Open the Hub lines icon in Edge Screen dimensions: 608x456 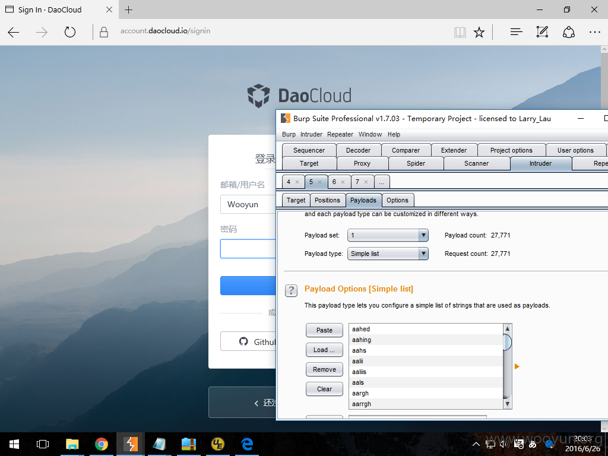coord(516,32)
